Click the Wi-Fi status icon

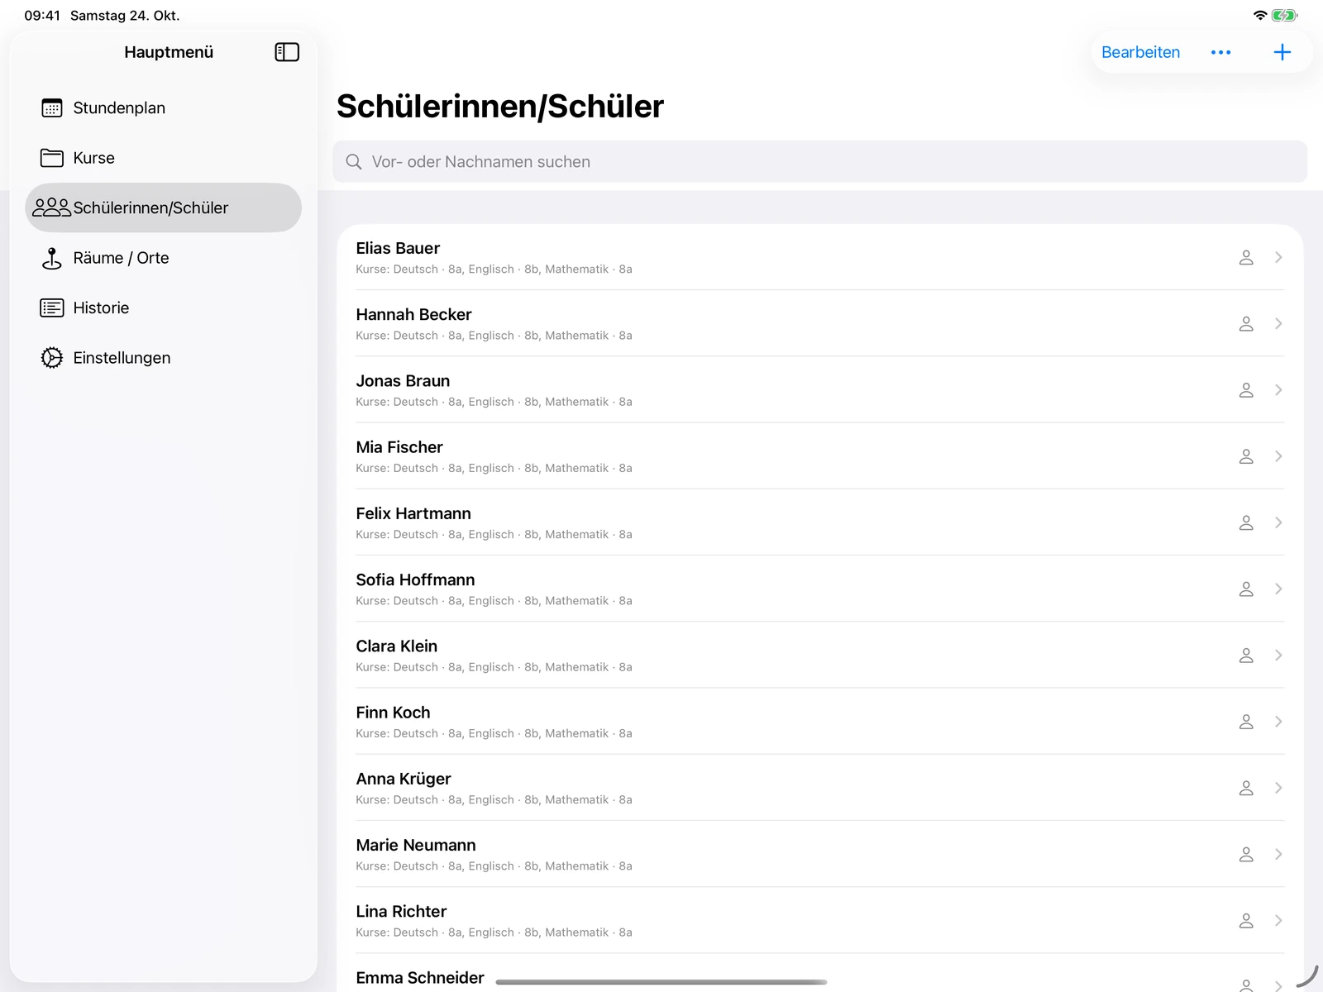[1260, 15]
